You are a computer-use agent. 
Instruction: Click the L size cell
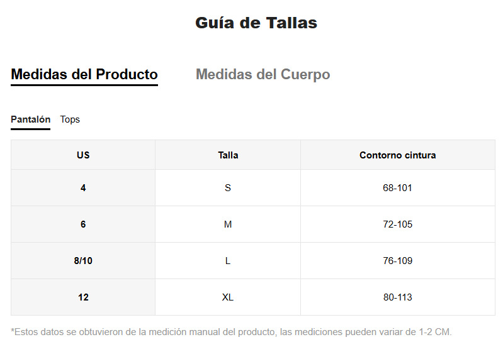click(x=228, y=261)
